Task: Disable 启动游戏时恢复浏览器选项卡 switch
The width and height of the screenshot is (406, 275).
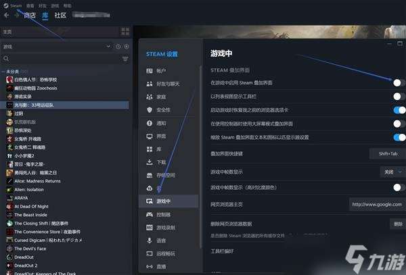Action: click(x=399, y=110)
